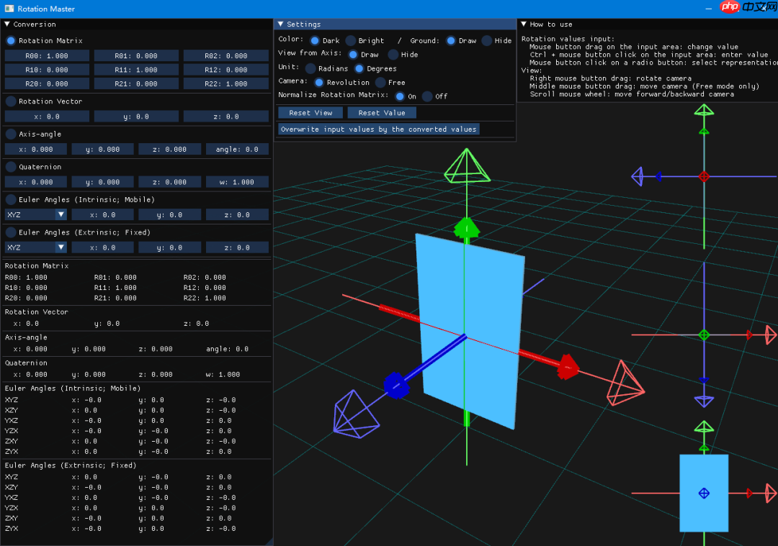This screenshot has width=778, height=546.
Task: Click the Axis-angle angle value slider field
Action: pos(236,150)
